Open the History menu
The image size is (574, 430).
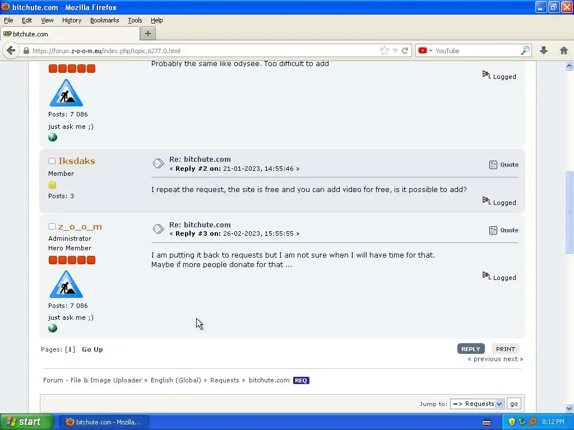coord(72,20)
